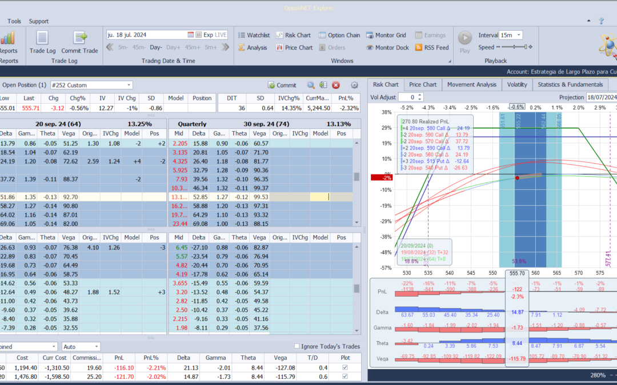Switch to the Movement Analysis tab
Image resolution: width=617 pixels, height=385 pixels.
point(471,84)
